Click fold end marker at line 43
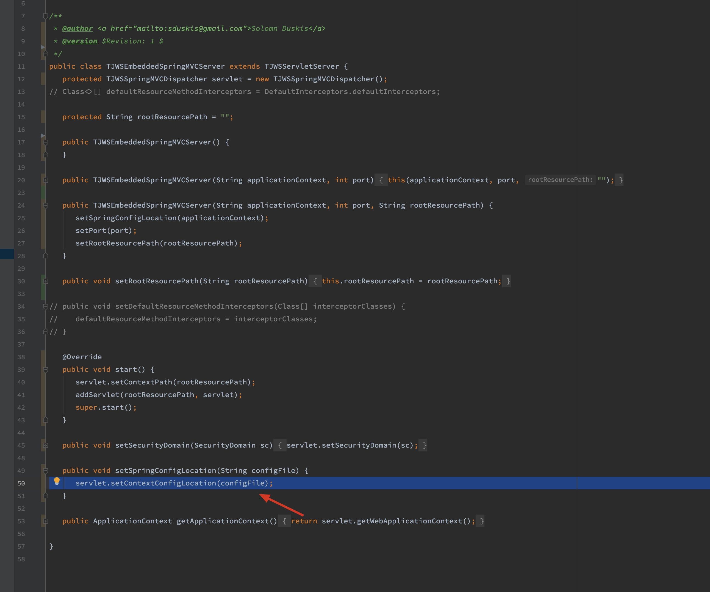Viewport: 710px width, 592px height. [46, 420]
